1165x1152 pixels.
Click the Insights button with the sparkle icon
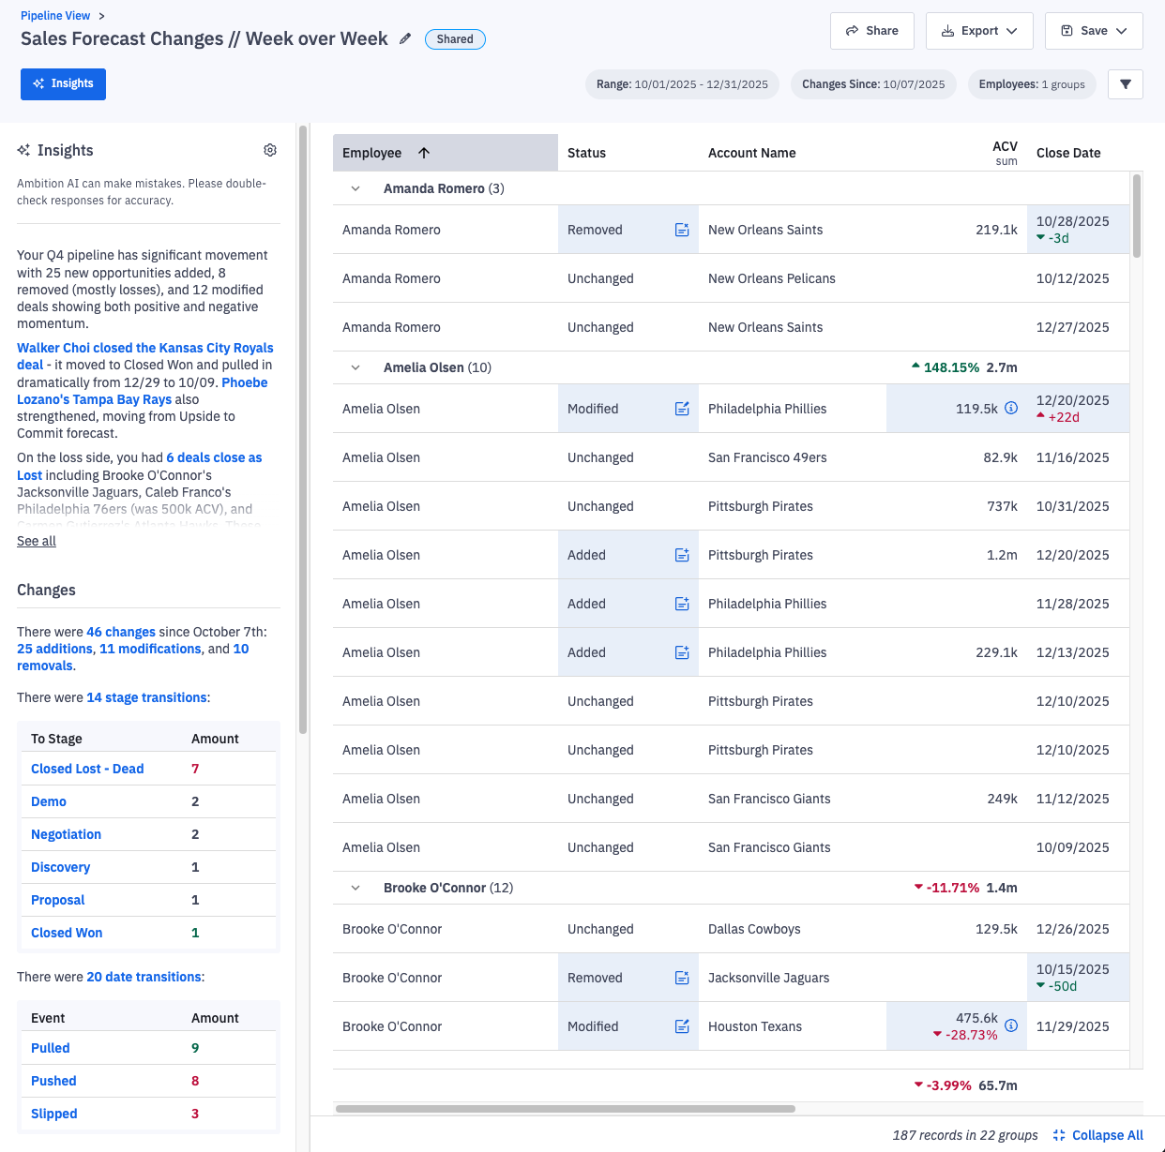pyautogui.click(x=63, y=83)
